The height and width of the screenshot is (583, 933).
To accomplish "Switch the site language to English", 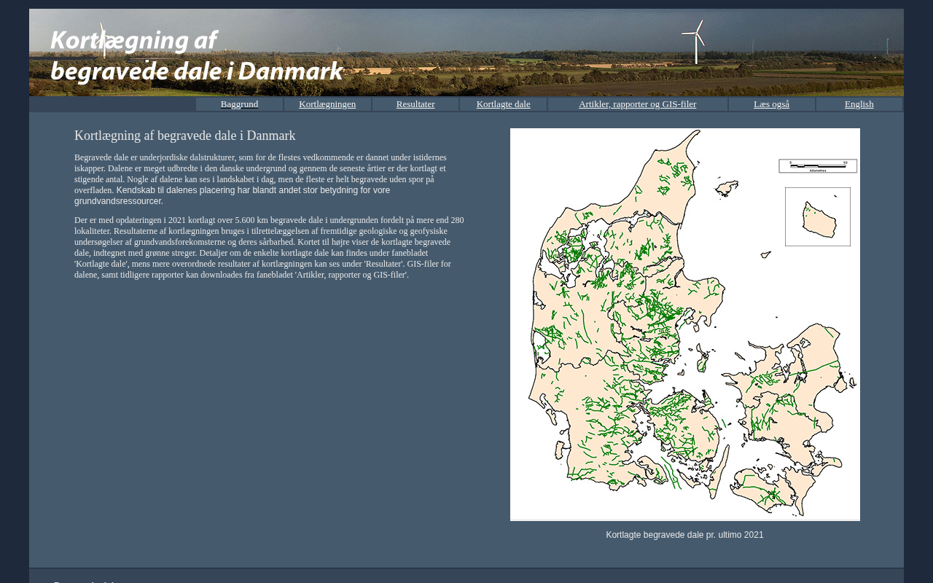I will [x=859, y=104].
